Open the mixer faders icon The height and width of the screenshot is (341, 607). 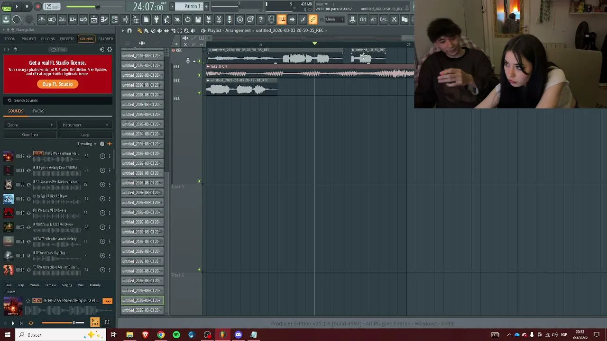tap(125, 19)
